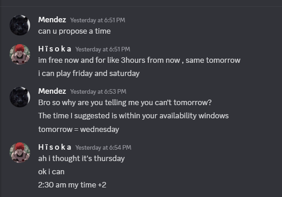
Task: Click the "ok i can" message
Action: pyautogui.click(x=51, y=172)
